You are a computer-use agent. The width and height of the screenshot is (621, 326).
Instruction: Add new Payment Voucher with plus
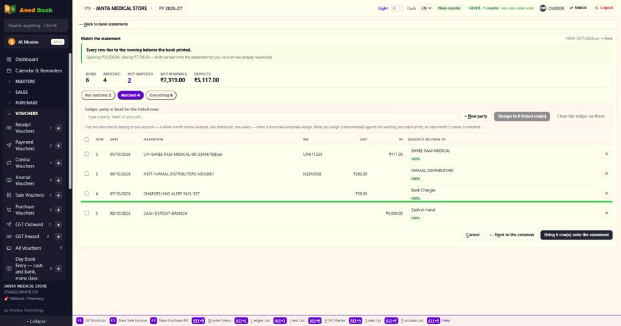pyautogui.click(x=58, y=146)
